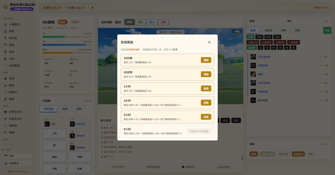
Task: Click 分解蓝装 to dismantle blue gear
Action: [x=266, y=42]
